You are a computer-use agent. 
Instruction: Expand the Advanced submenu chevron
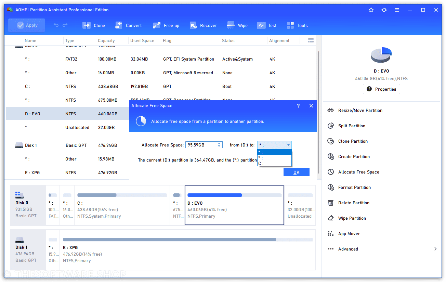coord(435,249)
